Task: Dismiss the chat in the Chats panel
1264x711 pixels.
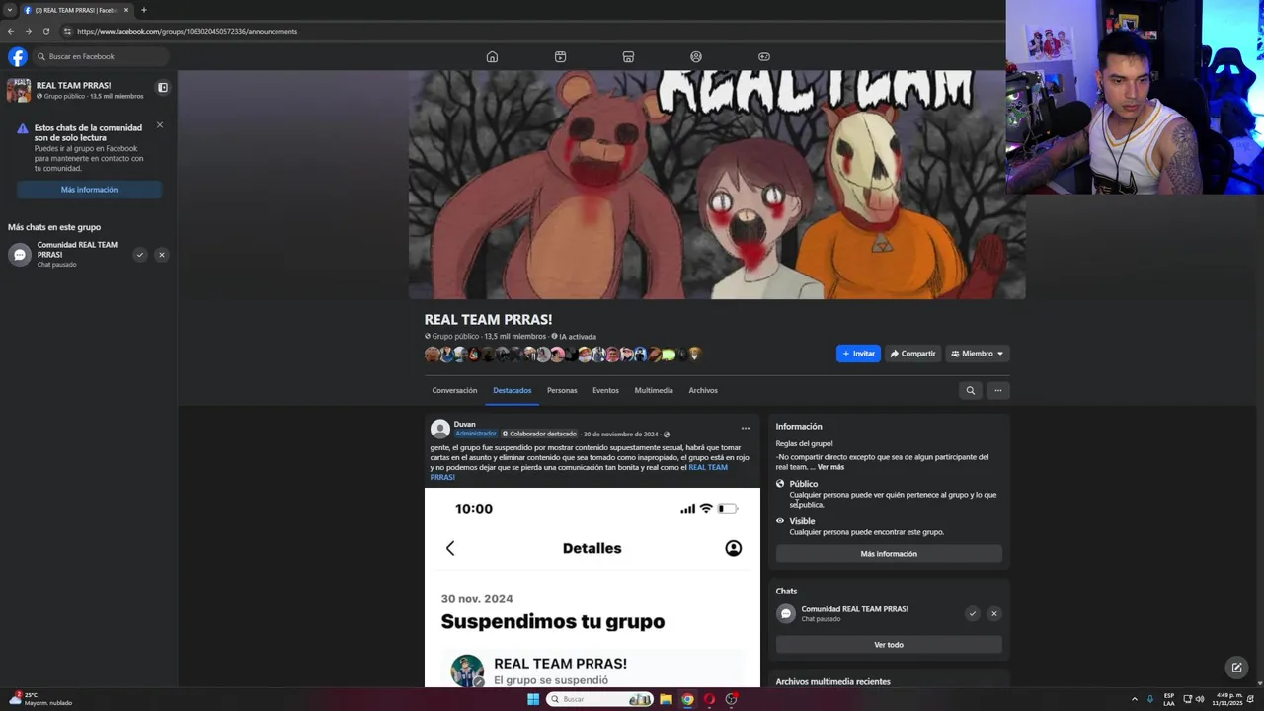Action: (994, 613)
